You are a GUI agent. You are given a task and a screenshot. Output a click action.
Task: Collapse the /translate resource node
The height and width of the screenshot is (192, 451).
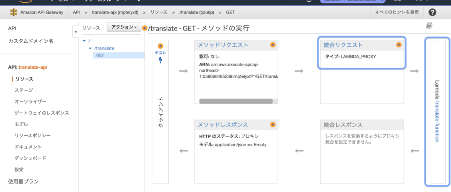coord(90,48)
